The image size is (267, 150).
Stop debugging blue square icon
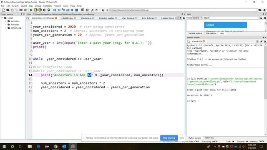tap(77, 10)
